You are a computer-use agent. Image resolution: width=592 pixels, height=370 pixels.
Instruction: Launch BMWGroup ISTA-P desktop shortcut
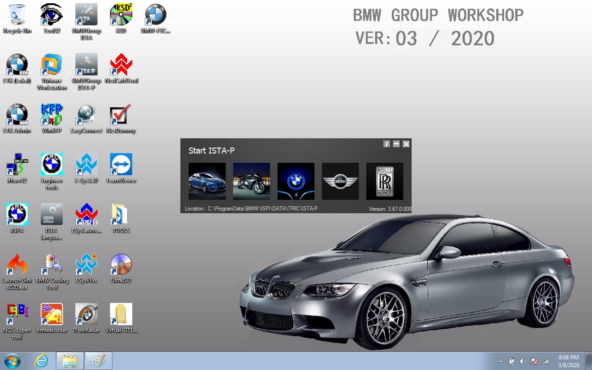[86, 72]
